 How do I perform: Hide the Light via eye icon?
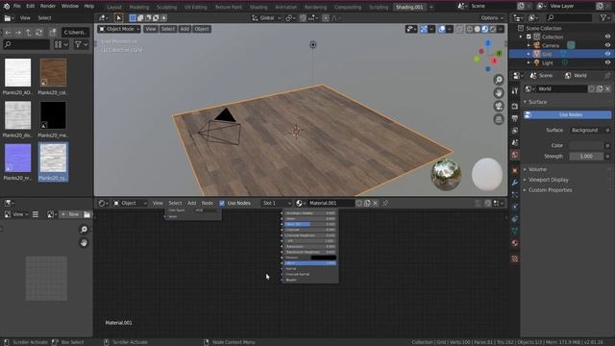[x=607, y=62]
